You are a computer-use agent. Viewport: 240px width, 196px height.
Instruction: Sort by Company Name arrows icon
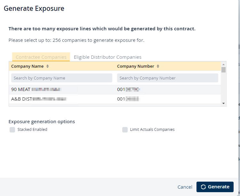click(x=48, y=66)
